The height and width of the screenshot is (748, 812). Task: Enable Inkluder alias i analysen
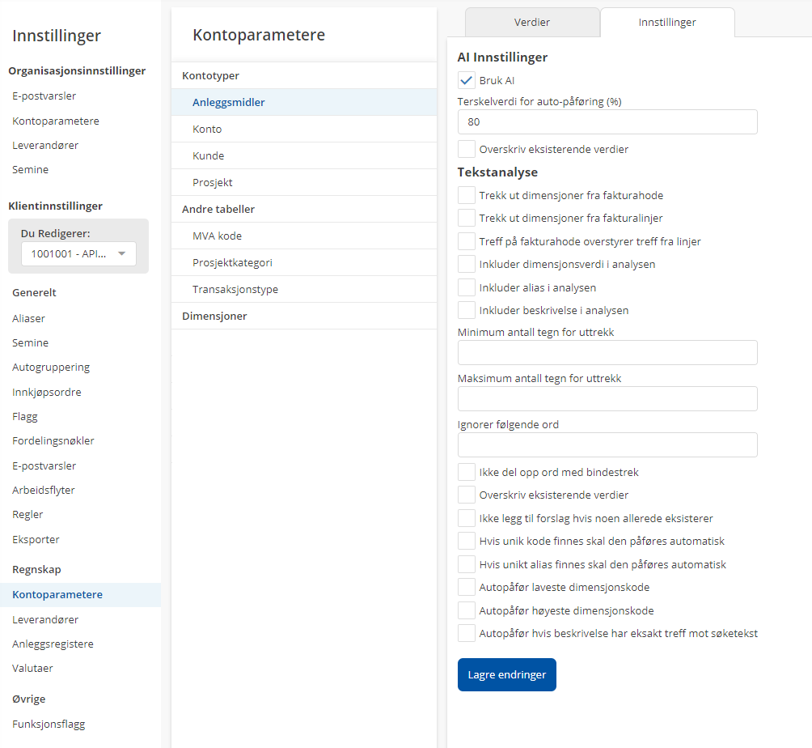466,287
